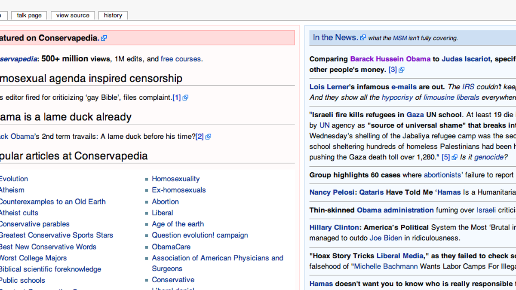This screenshot has height=290, width=516.
Task: Open the history tab
Action: [113, 15]
